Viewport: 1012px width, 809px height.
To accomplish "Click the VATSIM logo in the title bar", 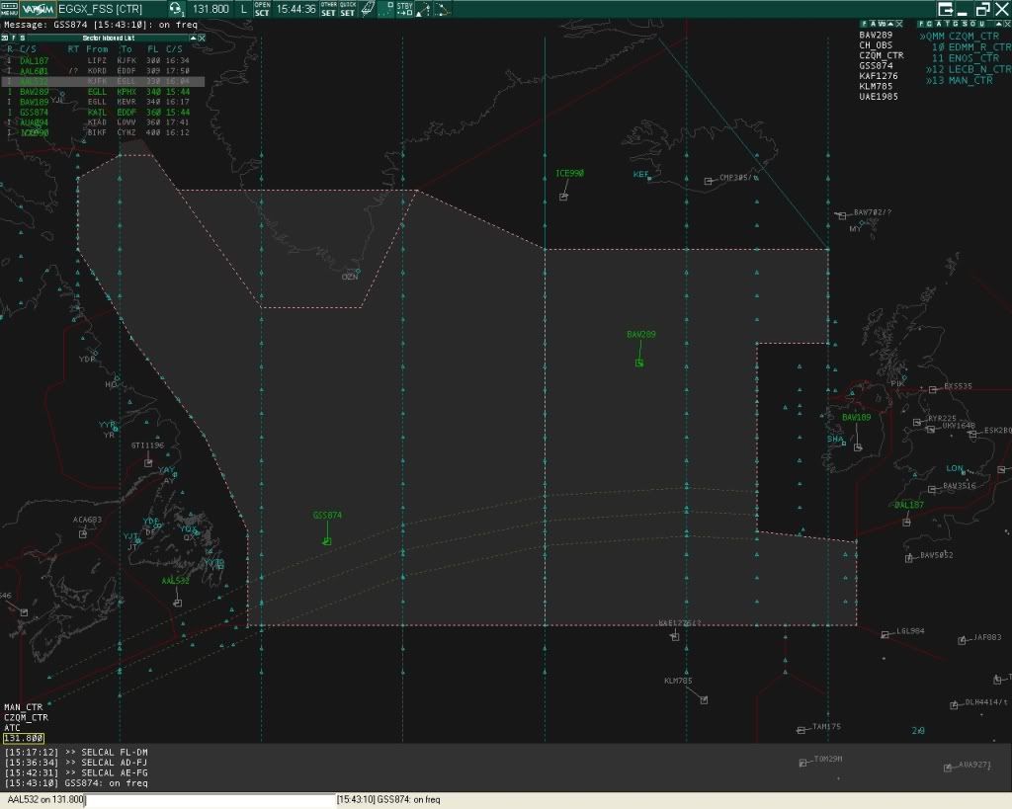I will [x=38, y=8].
